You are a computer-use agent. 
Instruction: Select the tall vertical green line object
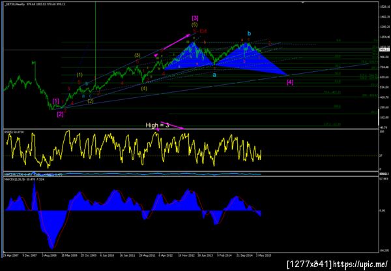(x=96, y=45)
